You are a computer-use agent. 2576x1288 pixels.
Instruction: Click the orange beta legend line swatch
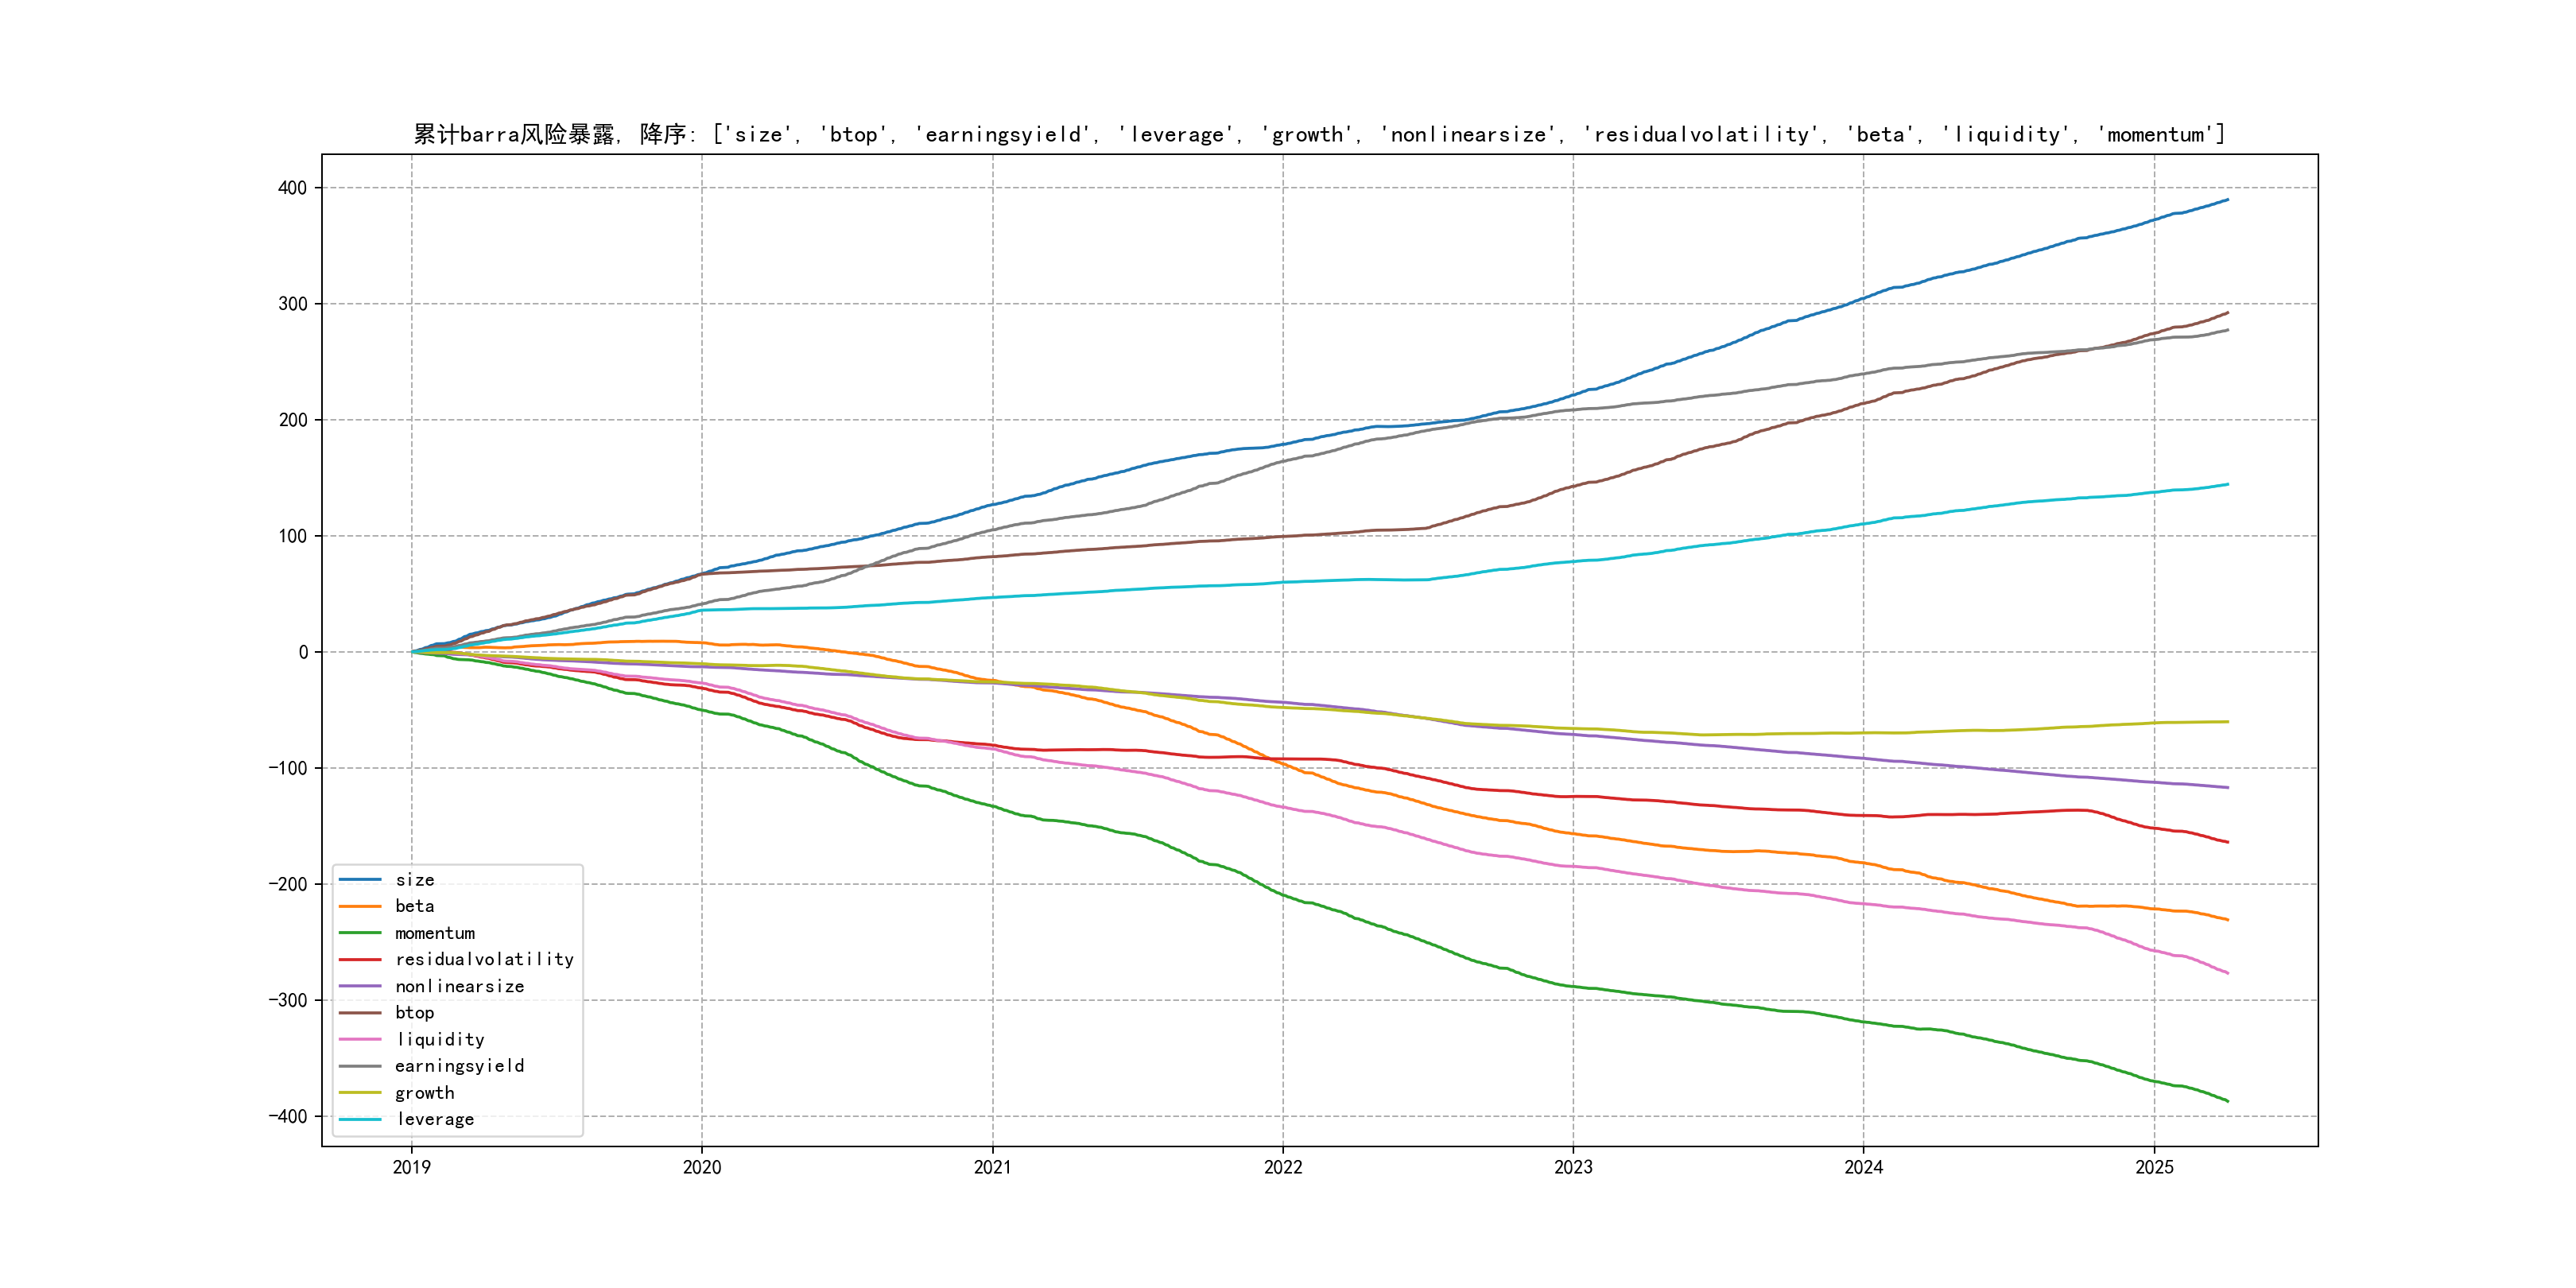[x=360, y=906]
